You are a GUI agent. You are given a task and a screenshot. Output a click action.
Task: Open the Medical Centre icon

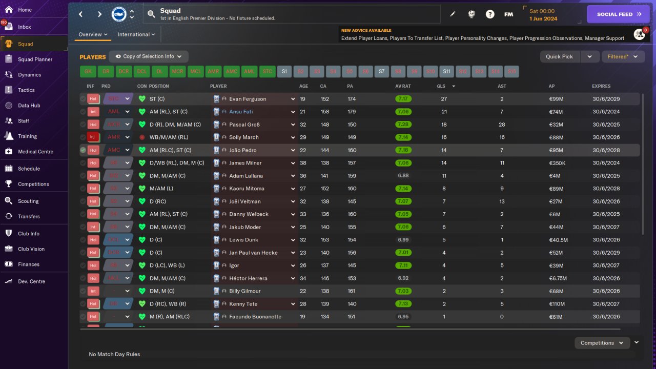click(x=9, y=151)
